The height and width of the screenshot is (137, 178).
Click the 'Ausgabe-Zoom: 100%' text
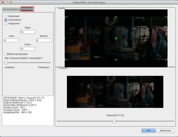click(x=16, y=110)
